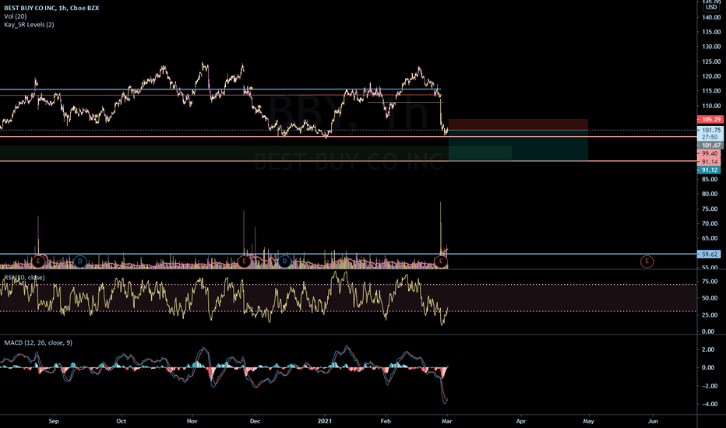Screen dimensions: 726x428
Task: Click the Dec label on time axis
Action: click(x=256, y=421)
